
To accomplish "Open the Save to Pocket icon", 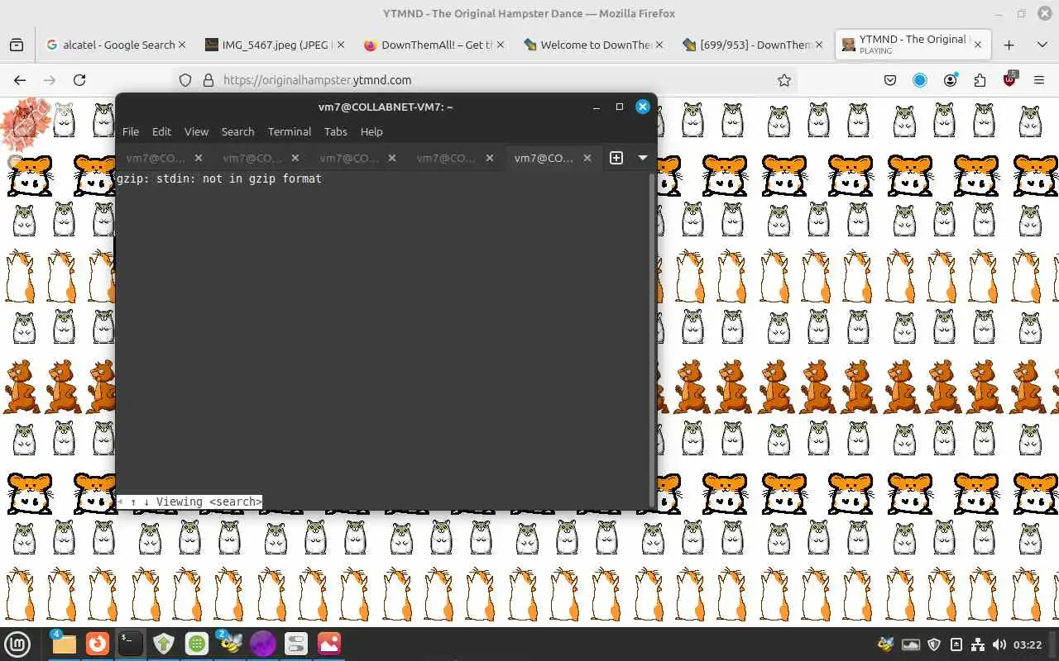I will 890,80.
